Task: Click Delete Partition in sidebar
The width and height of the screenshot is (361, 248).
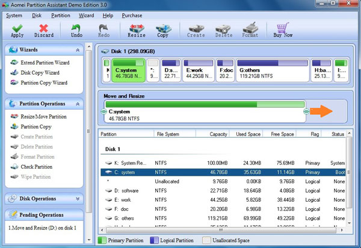Action: [31, 147]
